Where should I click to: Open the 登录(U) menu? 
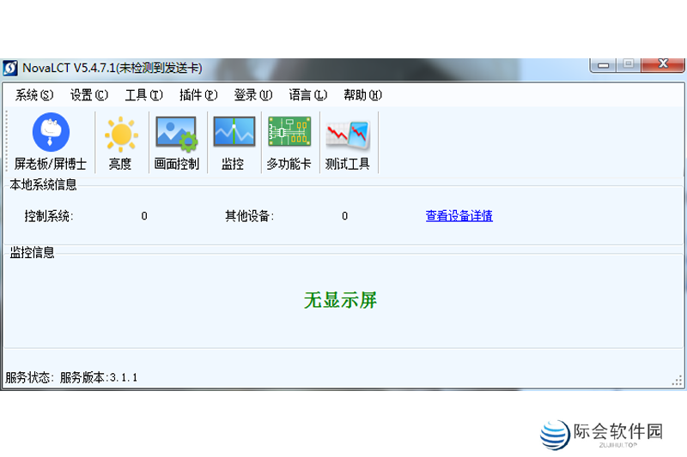click(253, 95)
